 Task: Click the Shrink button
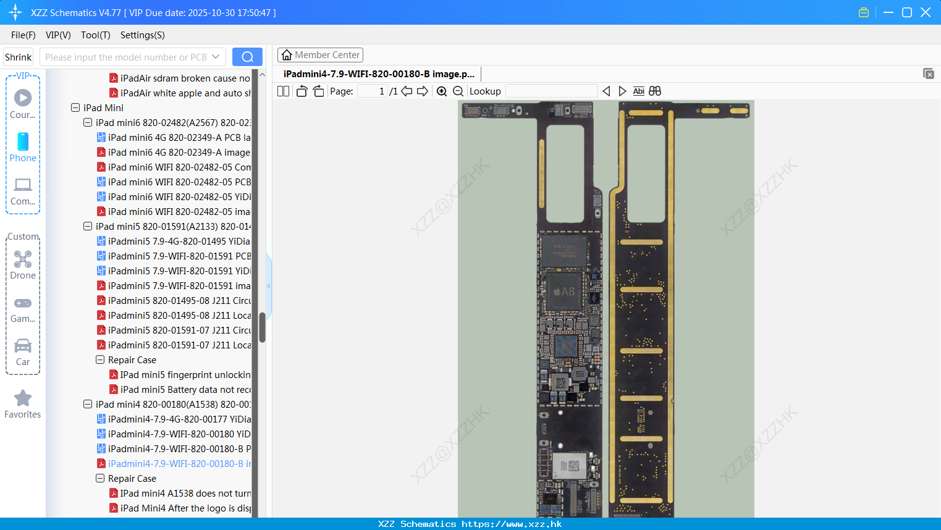tap(18, 57)
